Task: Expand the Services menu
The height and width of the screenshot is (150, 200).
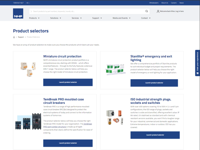Action: [x=76, y=18]
